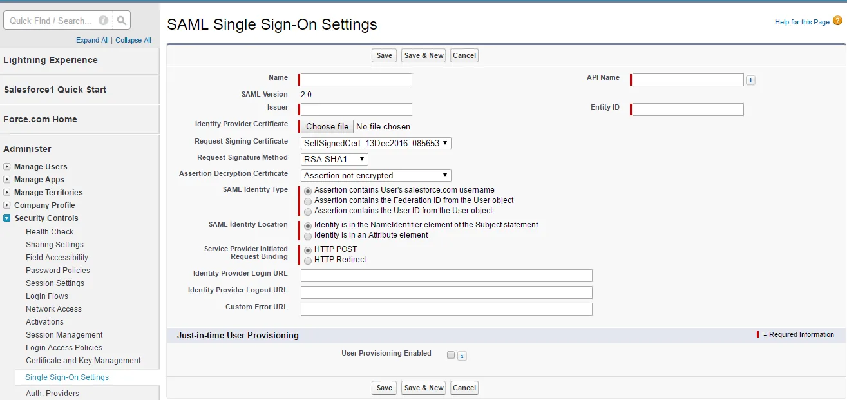Image resolution: width=847 pixels, height=400 pixels.
Task: Click Choose file for Identity Provider Certificate
Action: point(327,127)
